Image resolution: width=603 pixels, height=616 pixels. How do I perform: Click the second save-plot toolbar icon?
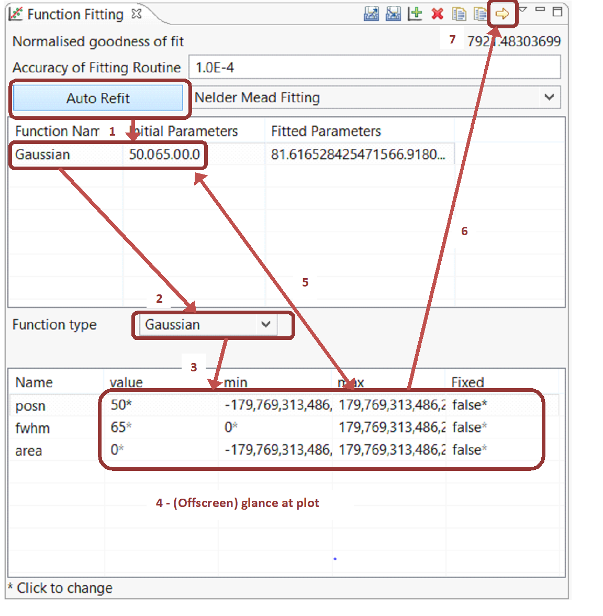tap(393, 14)
